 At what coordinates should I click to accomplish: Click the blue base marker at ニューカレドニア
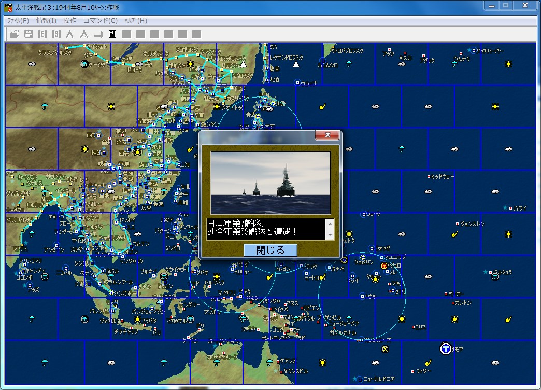pos(360,379)
